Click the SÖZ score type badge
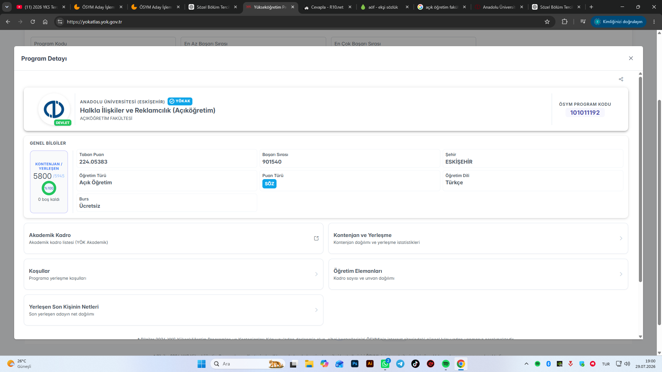The image size is (662, 372). pyautogui.click(x=269, y=184)
